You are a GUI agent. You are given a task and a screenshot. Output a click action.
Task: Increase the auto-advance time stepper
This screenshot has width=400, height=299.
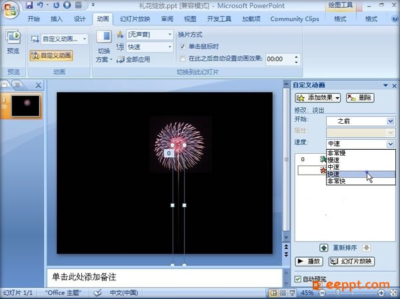(296, 57)
